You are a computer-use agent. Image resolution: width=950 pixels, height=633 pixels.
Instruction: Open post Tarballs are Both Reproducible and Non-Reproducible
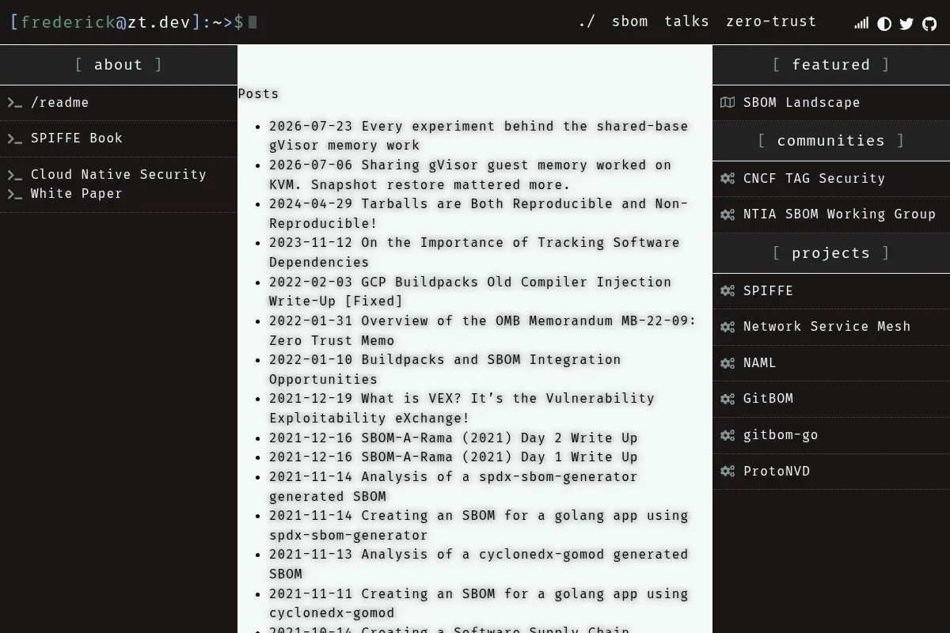coord(479,214)
